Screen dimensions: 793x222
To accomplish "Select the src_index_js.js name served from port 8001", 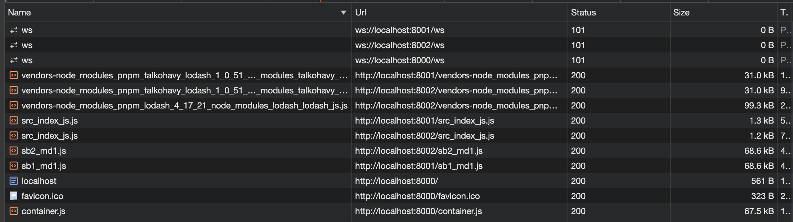I will click(50, 121).
